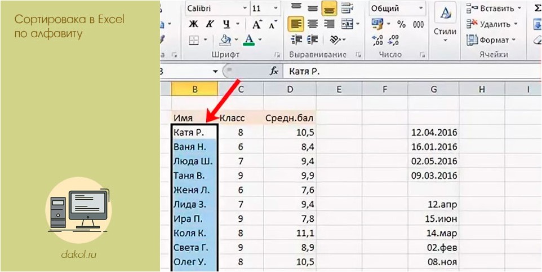Select the cell Ваня Н.
This screenshot has width=542, height=272.
[x=194, y=147]
